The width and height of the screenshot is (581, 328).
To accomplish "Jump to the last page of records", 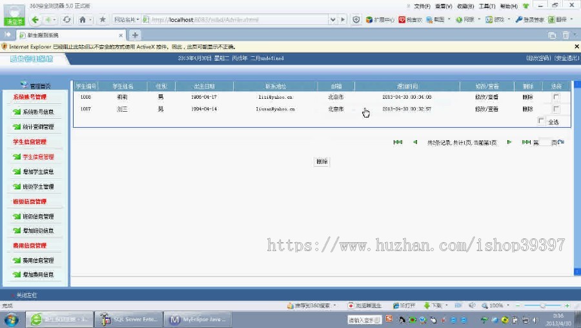I will click(x=526, y=142).
